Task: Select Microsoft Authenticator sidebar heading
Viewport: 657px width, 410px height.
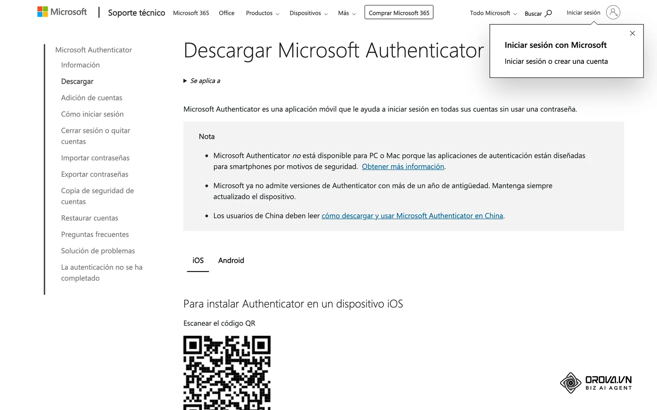Action: point(94,50)
